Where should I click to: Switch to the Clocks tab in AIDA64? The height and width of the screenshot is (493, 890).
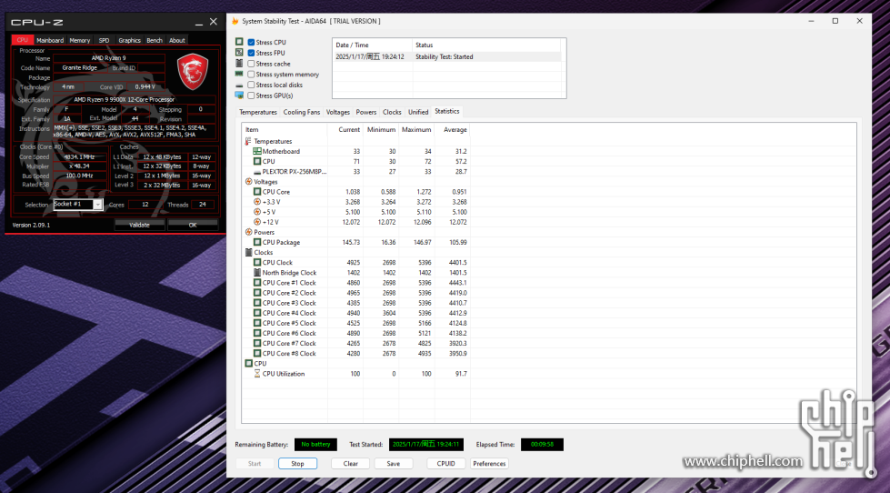point(392,112)
